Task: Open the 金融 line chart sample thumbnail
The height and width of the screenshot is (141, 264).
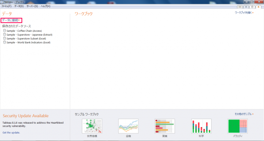Action: coord(129,126)
